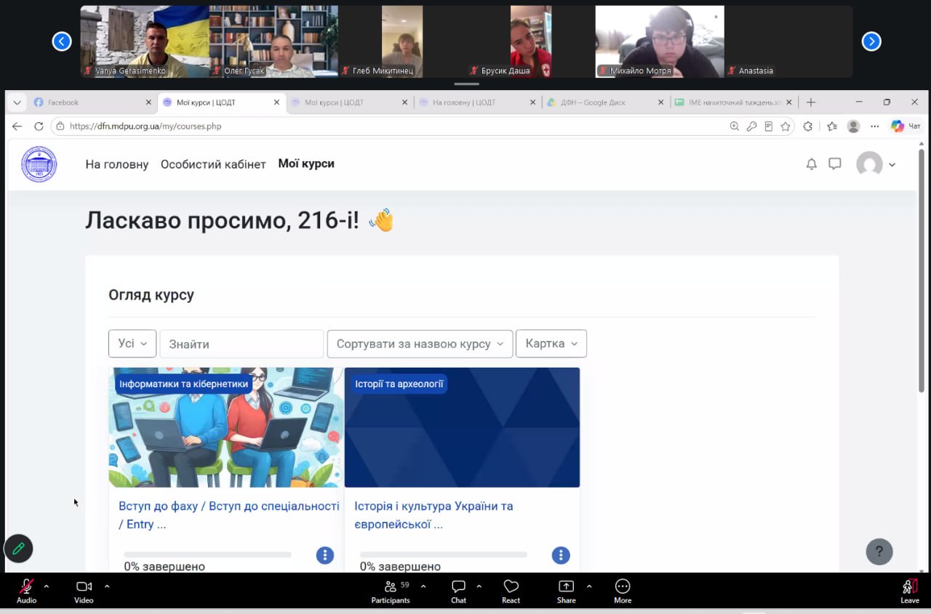
Task: Open course Вступ до фаху link
Action: tap(229, 515)
